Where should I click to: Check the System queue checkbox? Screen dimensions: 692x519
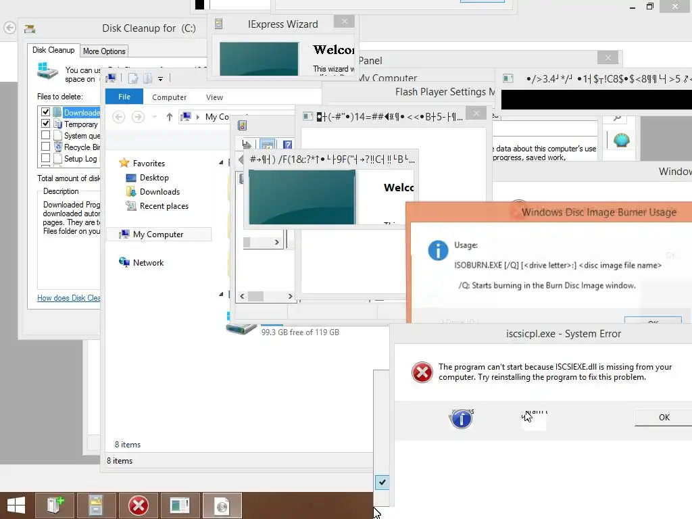[x=45, y=135]
